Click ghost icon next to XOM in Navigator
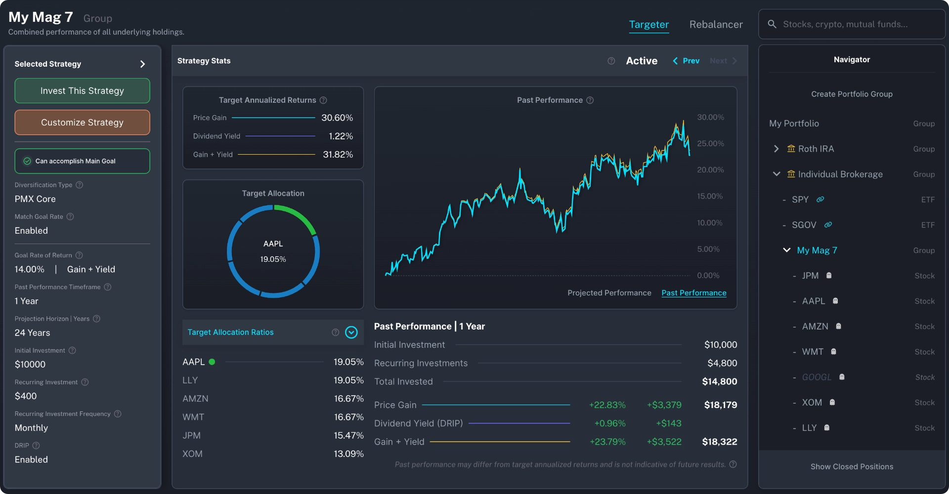The width and height of the screenshot is (949, 494). pos(832,402)
